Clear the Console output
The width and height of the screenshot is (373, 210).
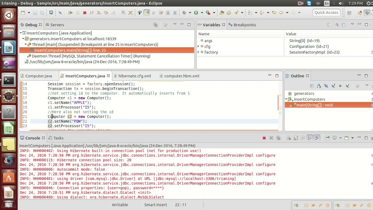pyautogui.click(x=289, y=138)
